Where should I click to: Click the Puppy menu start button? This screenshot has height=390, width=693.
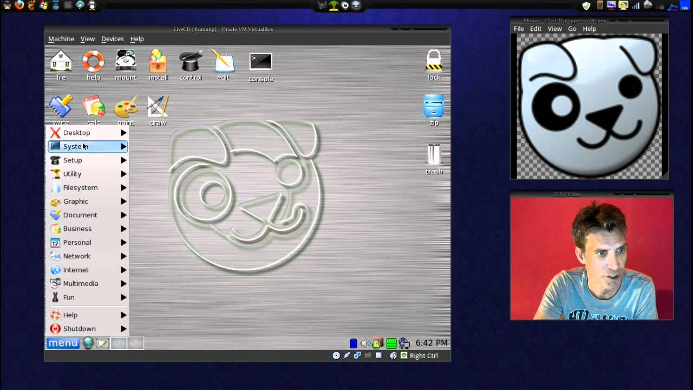(x=63, y=343)
